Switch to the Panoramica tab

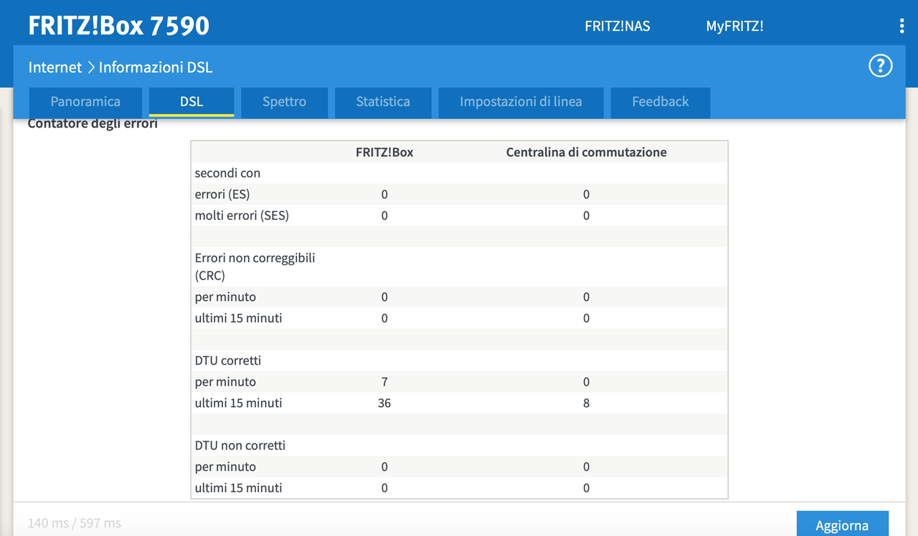pos(85,102)
